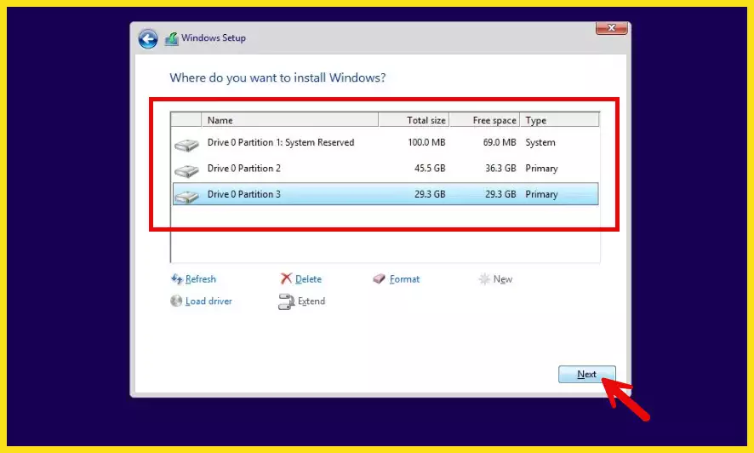Viewport: 754px width, 453px height.
Task: Close the Windows Setup window
Action: pos(611,28)
